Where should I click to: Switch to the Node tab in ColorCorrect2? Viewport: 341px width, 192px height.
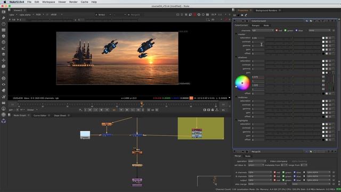pyautogui.click(x=266, y=26)
